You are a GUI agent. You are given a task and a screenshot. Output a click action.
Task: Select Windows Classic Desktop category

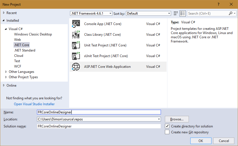pyautogui.click(x=33, y=34)
